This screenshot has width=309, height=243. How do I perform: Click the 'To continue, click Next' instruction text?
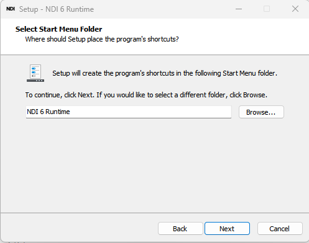(146, 95)
